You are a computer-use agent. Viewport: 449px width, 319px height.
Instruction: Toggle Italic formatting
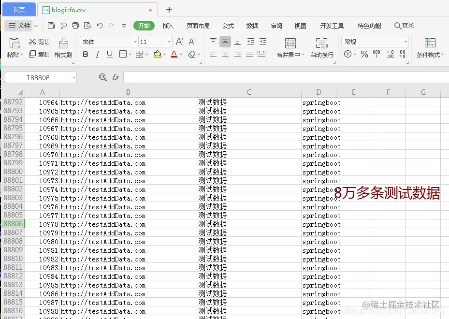pos(97,54)
